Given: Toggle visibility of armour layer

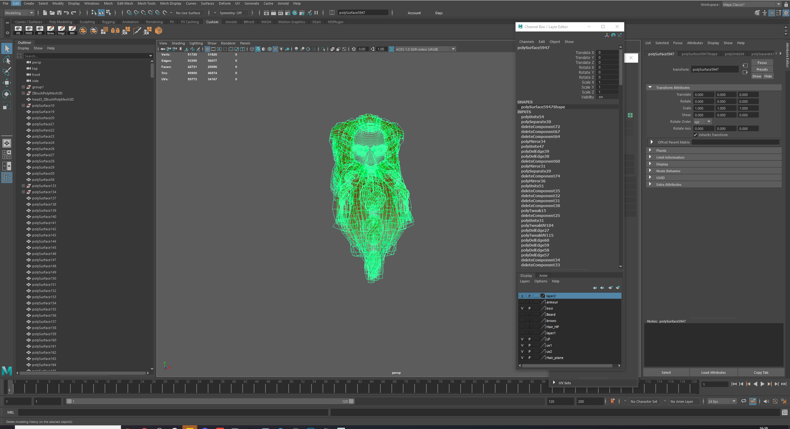Looking at the screenshot, I should [522, 302].
